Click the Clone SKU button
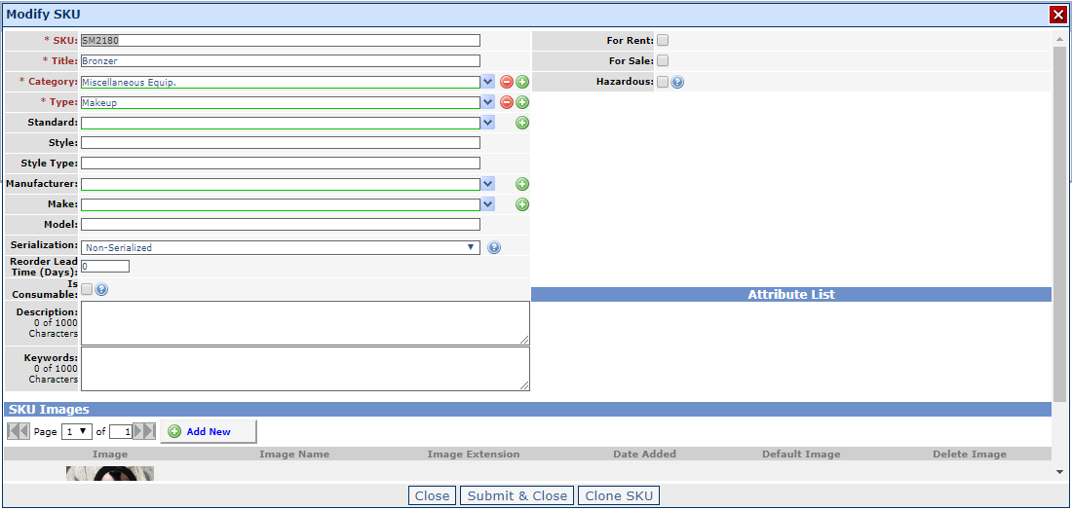Image resolution: width=1072 pixels, height=510 pixels. pyautogui.click(x=619, y=495)
